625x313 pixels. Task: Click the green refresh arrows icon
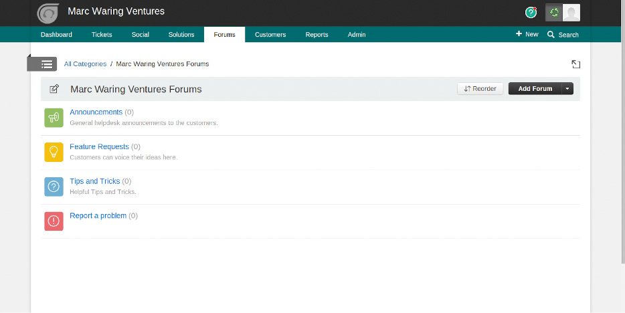click(554, 13)
